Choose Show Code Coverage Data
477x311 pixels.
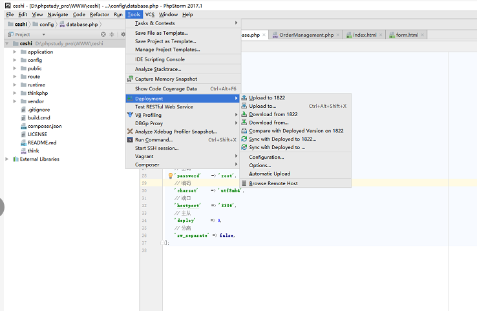click(184, 88)
